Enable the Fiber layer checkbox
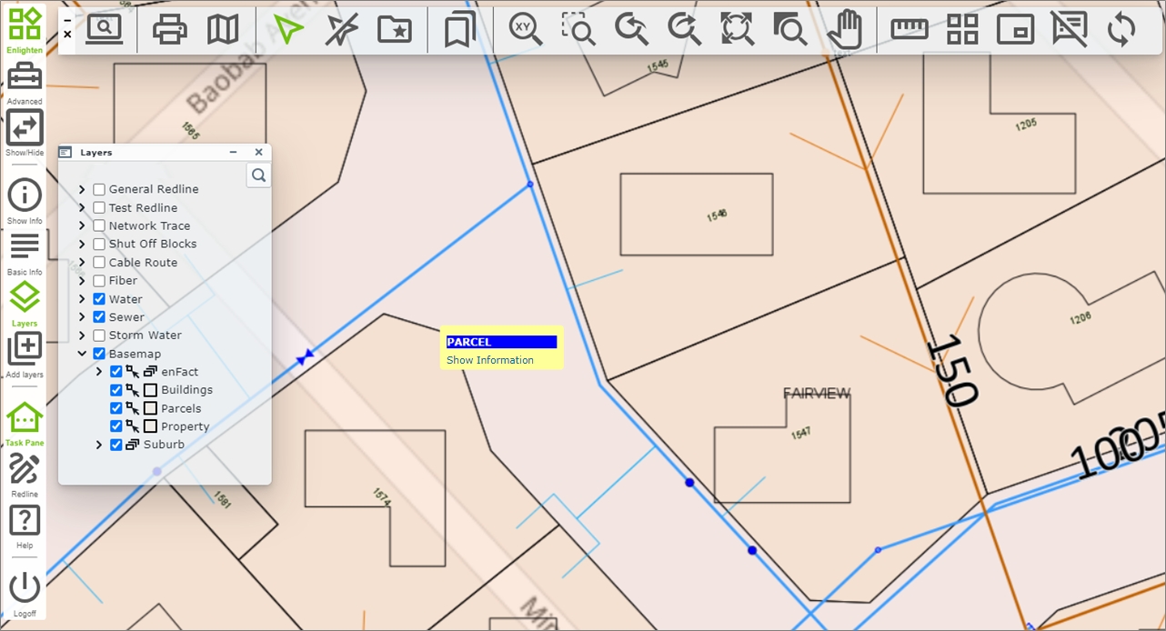1166x631 pixels. (x=99, y=281)
